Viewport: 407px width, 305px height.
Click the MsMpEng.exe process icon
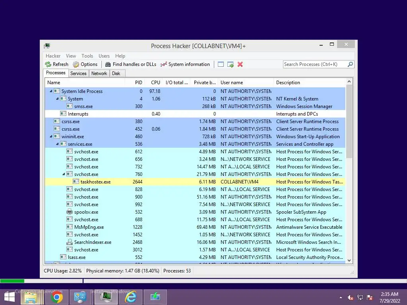point(69,227)
